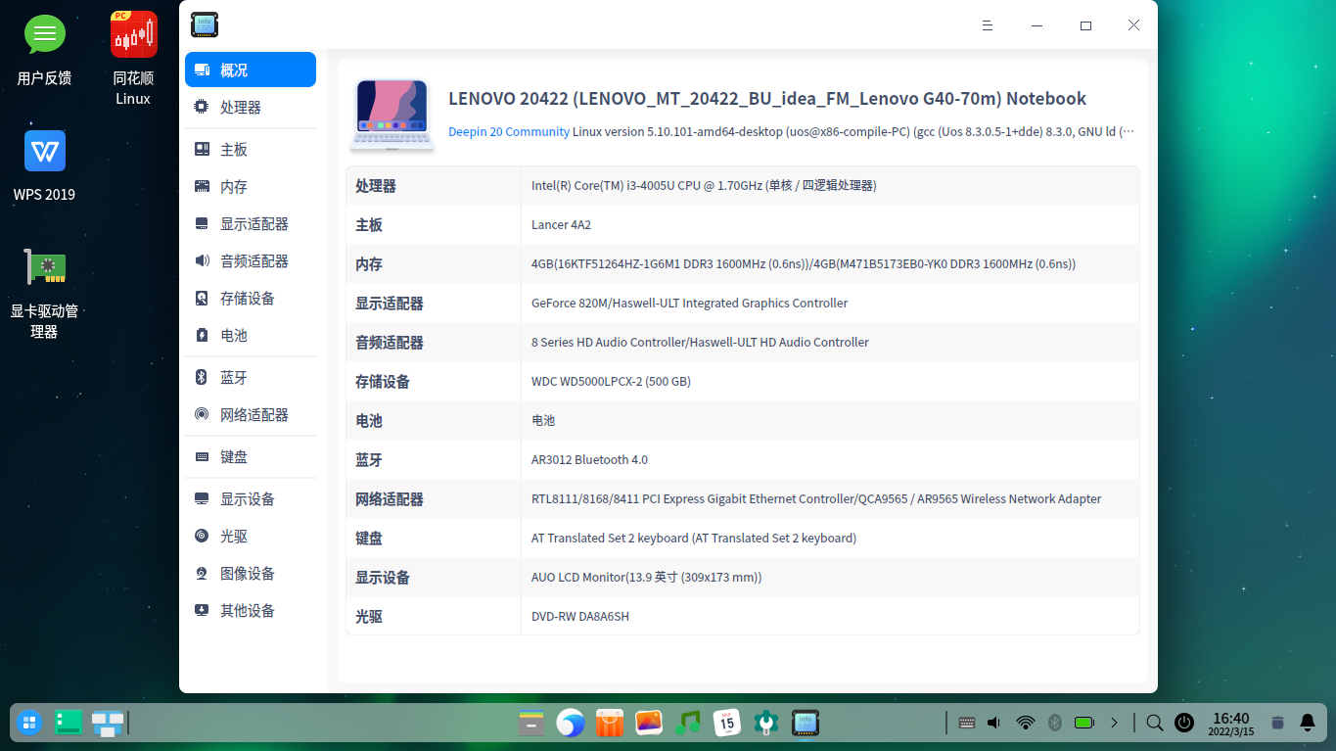Open the trash icon in the tray

[x=1276, y=723]
